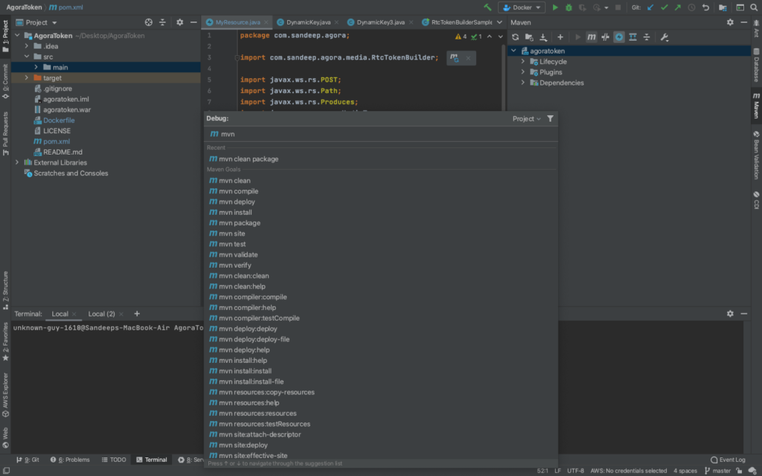Image resolution: width=762 pixels, height=476 pixels.
Task: Click the Git commit checkmark icon
Action: 664,7
